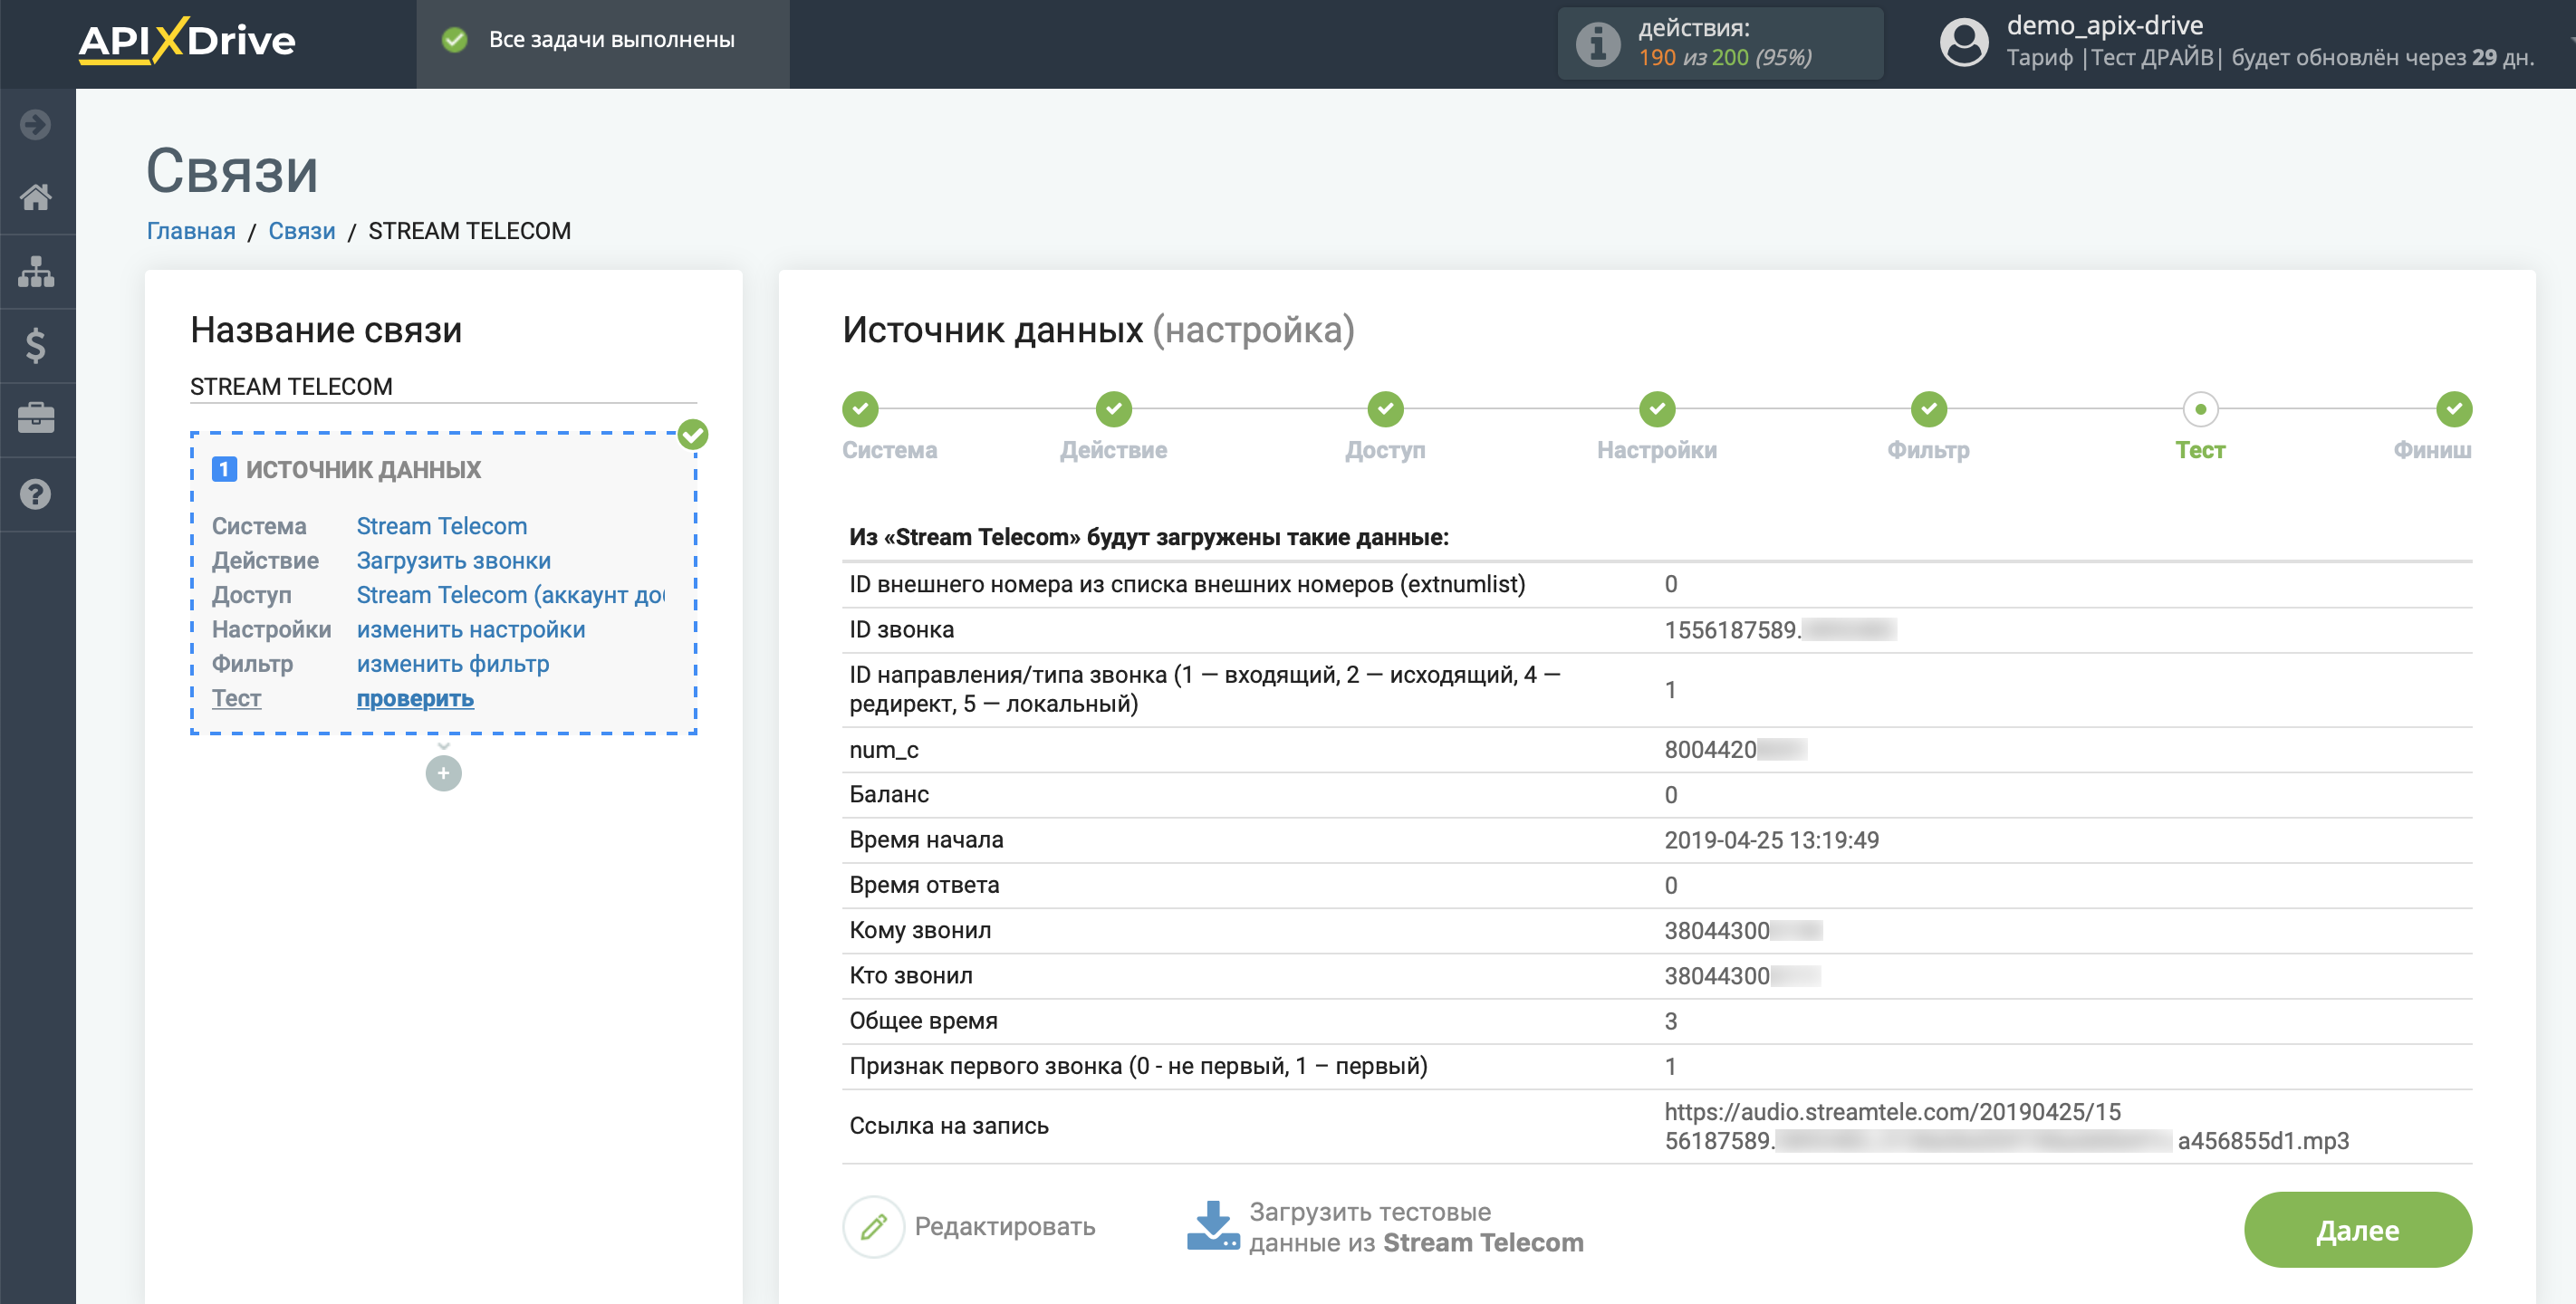Expand the sidebar with the arrow icon
Screen dimensions: 2576x1304
[x=36, y=124]
